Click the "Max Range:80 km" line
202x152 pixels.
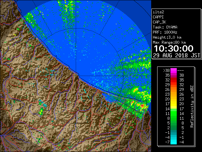coord(169,42)
